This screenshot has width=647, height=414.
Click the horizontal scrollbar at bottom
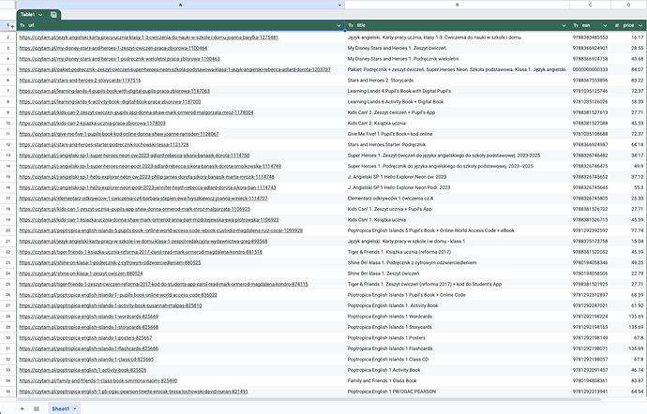(308, 399)
